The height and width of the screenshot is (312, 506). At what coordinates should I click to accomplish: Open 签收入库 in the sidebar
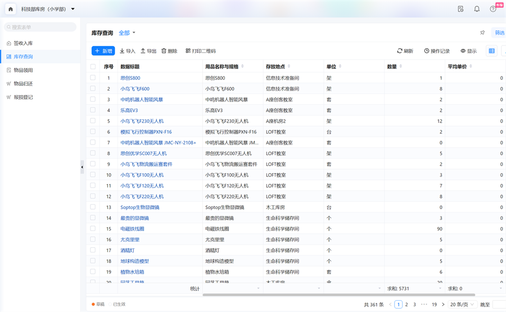pos(40,43)
